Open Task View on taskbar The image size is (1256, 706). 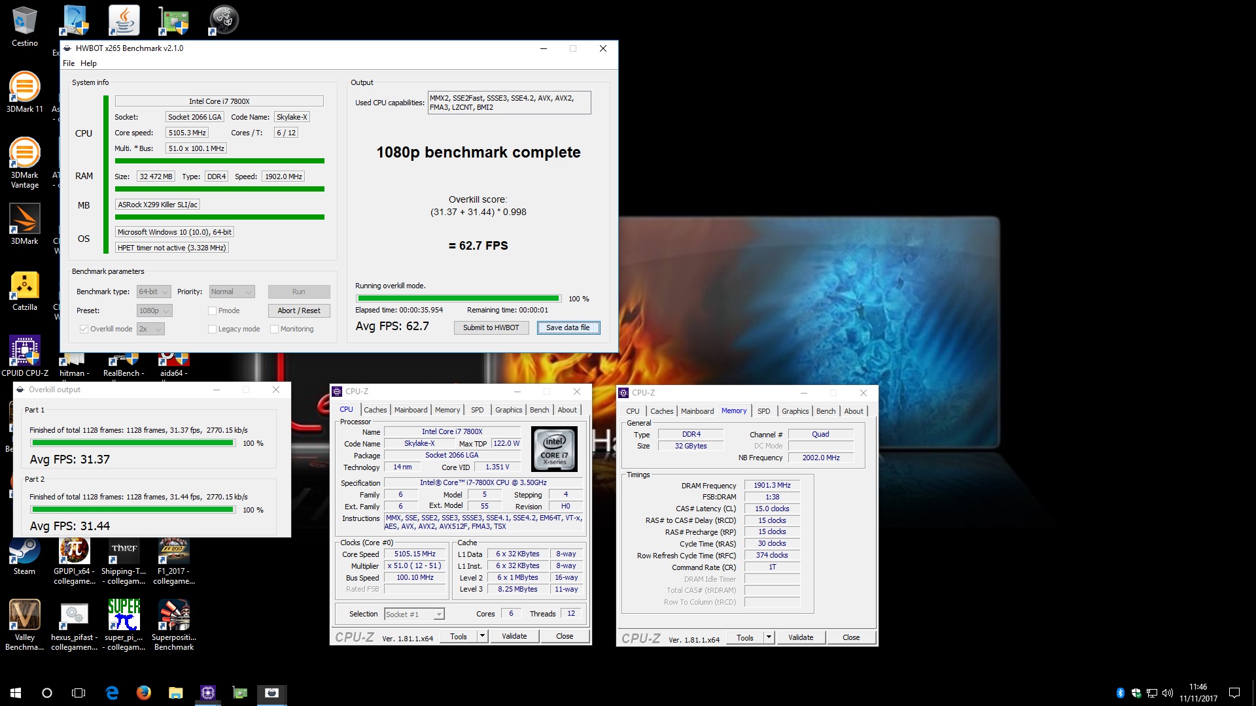click(x=78, y=693)
